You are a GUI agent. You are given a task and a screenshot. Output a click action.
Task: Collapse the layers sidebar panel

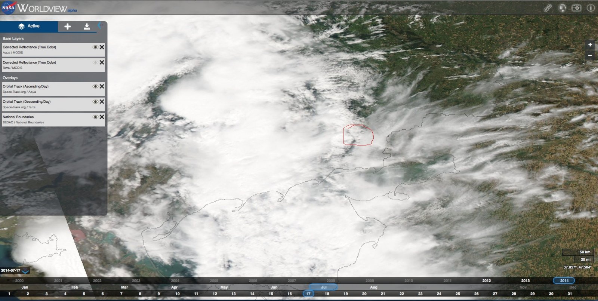point(100,25)
